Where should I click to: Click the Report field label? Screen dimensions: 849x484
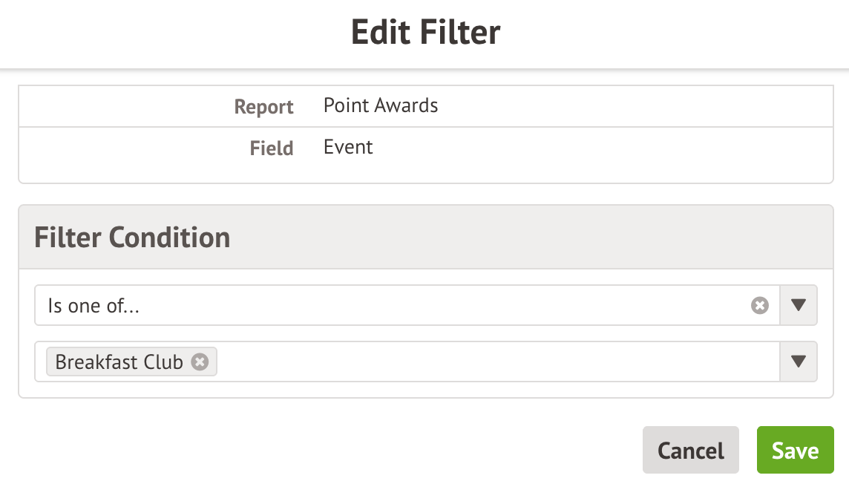click(263, 107)
